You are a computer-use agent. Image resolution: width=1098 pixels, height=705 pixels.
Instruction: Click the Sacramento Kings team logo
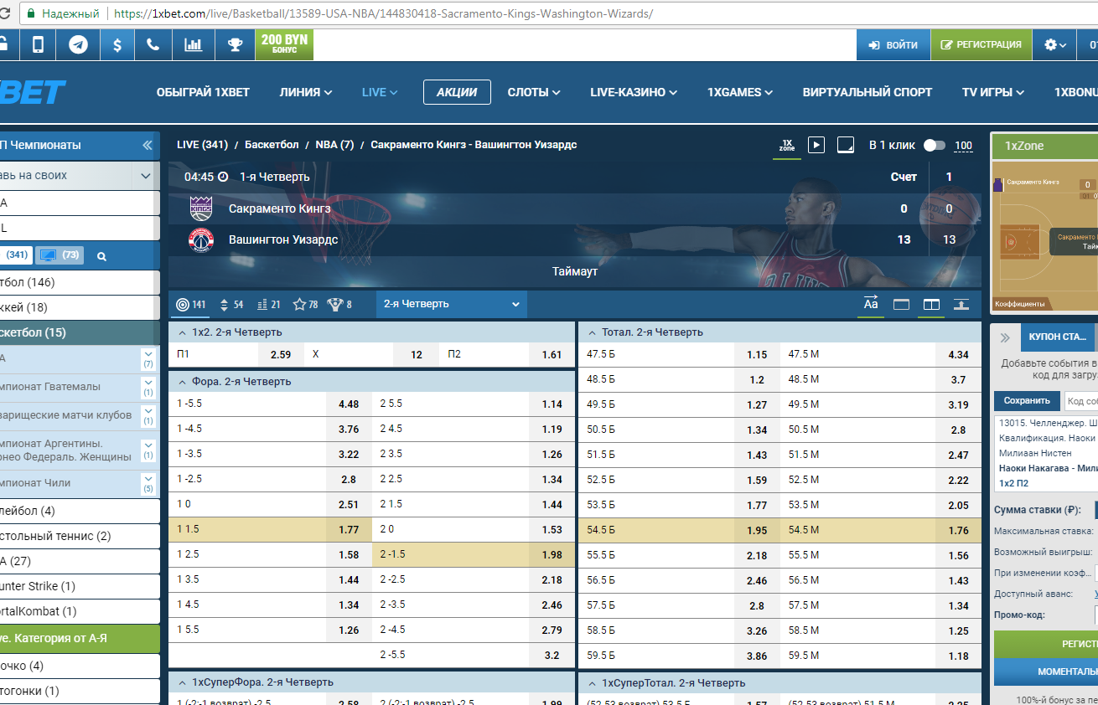[x=202, y=208]
